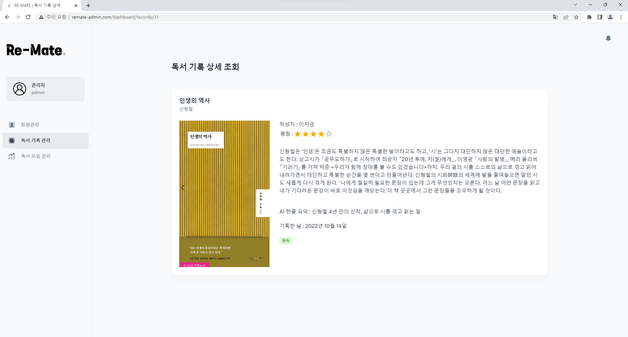Reload the page with the refresh icon
This screenshot has width=628, height=337.
tap(28, 17)
